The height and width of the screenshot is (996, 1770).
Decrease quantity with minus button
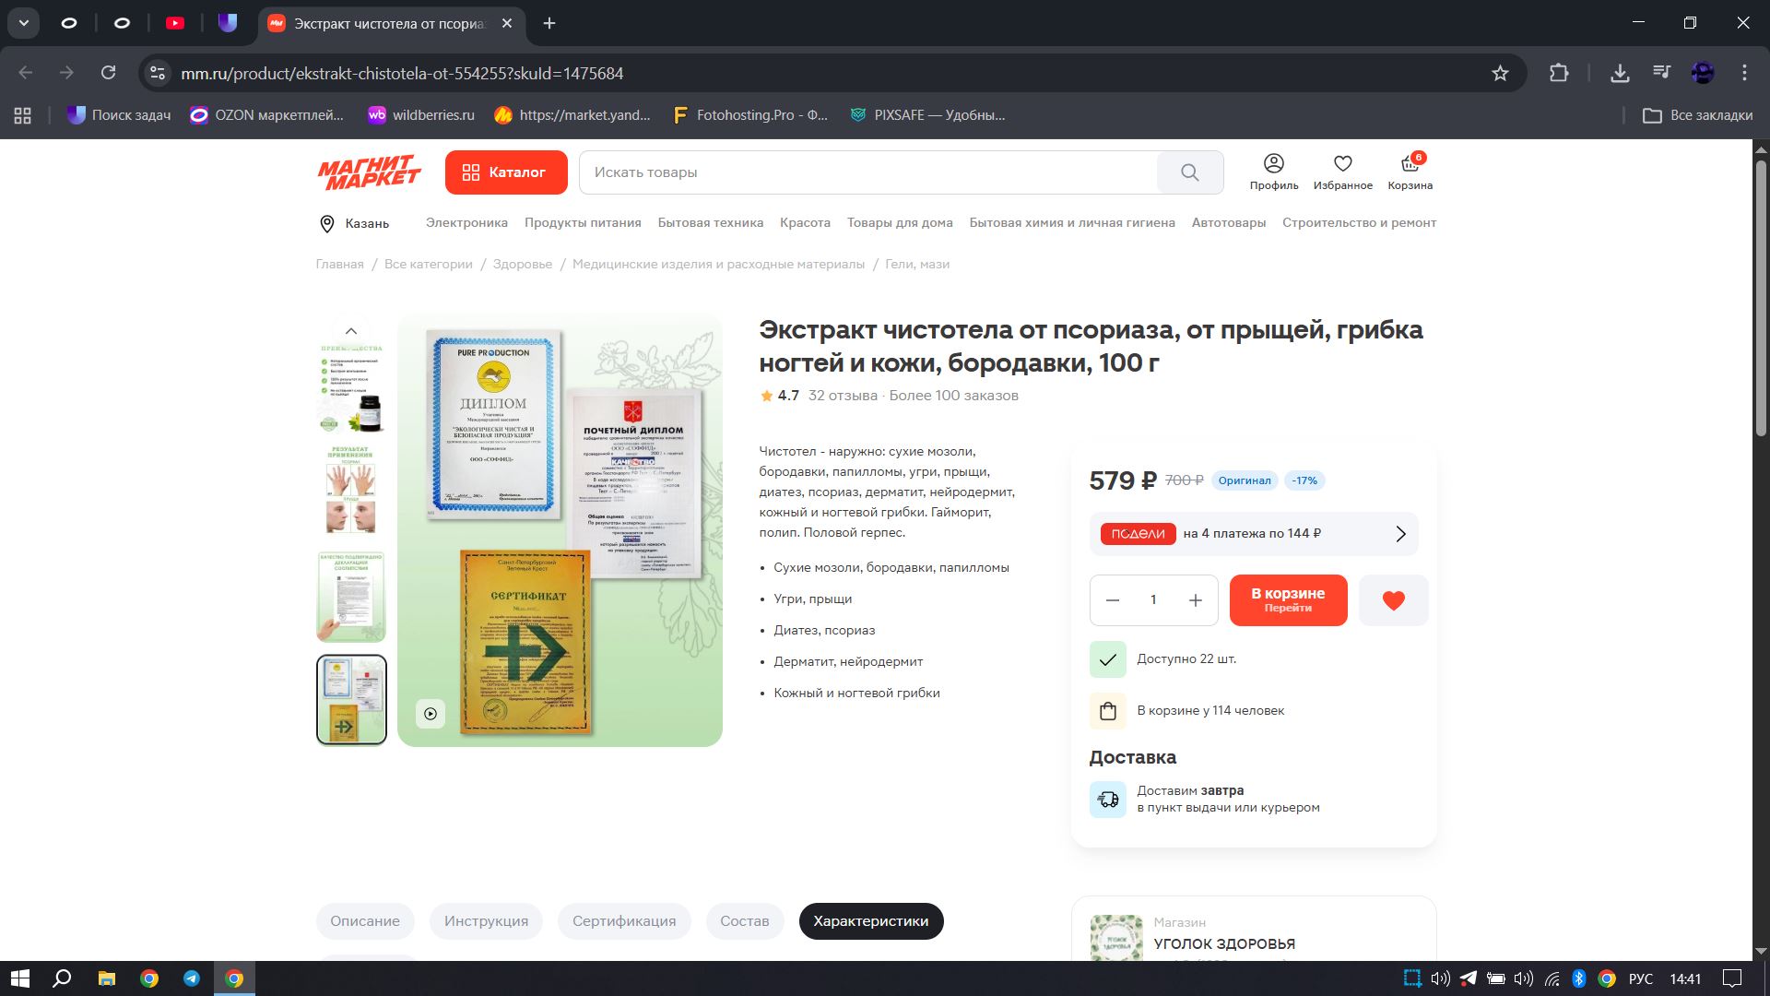click(x=1113, y=600)
